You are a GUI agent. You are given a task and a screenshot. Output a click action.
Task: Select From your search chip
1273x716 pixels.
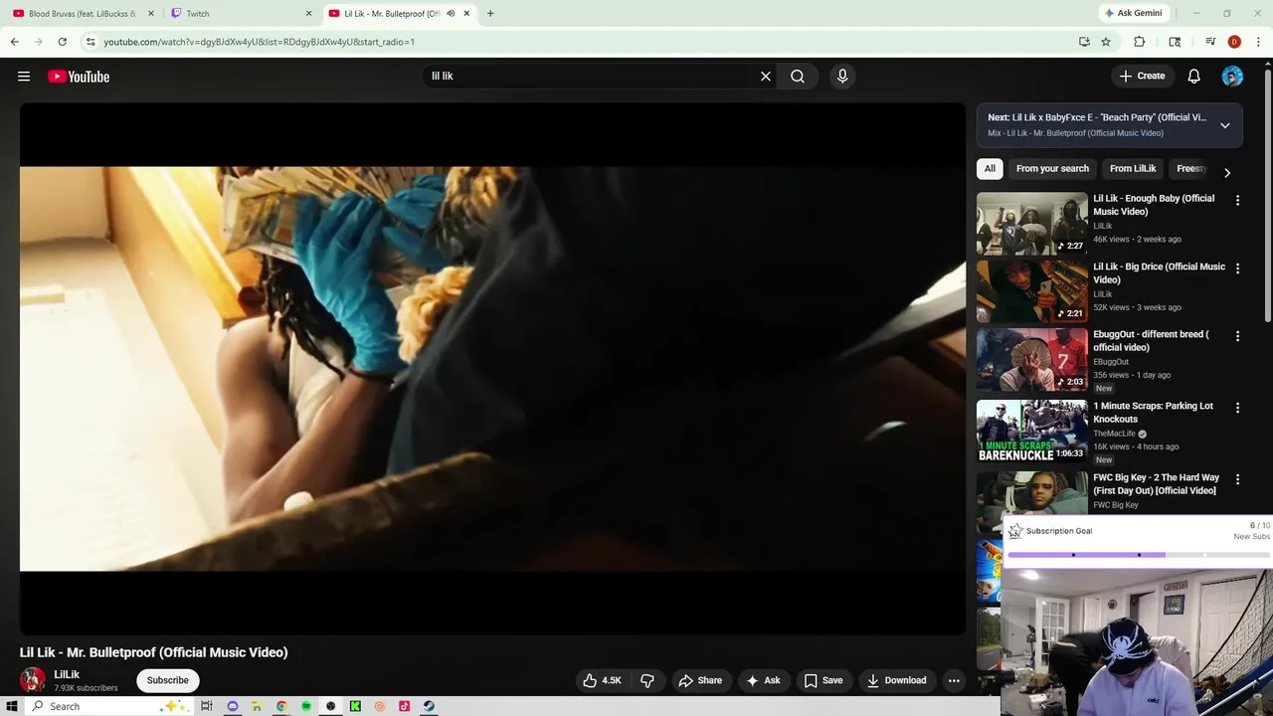[x=1052, y=169]
